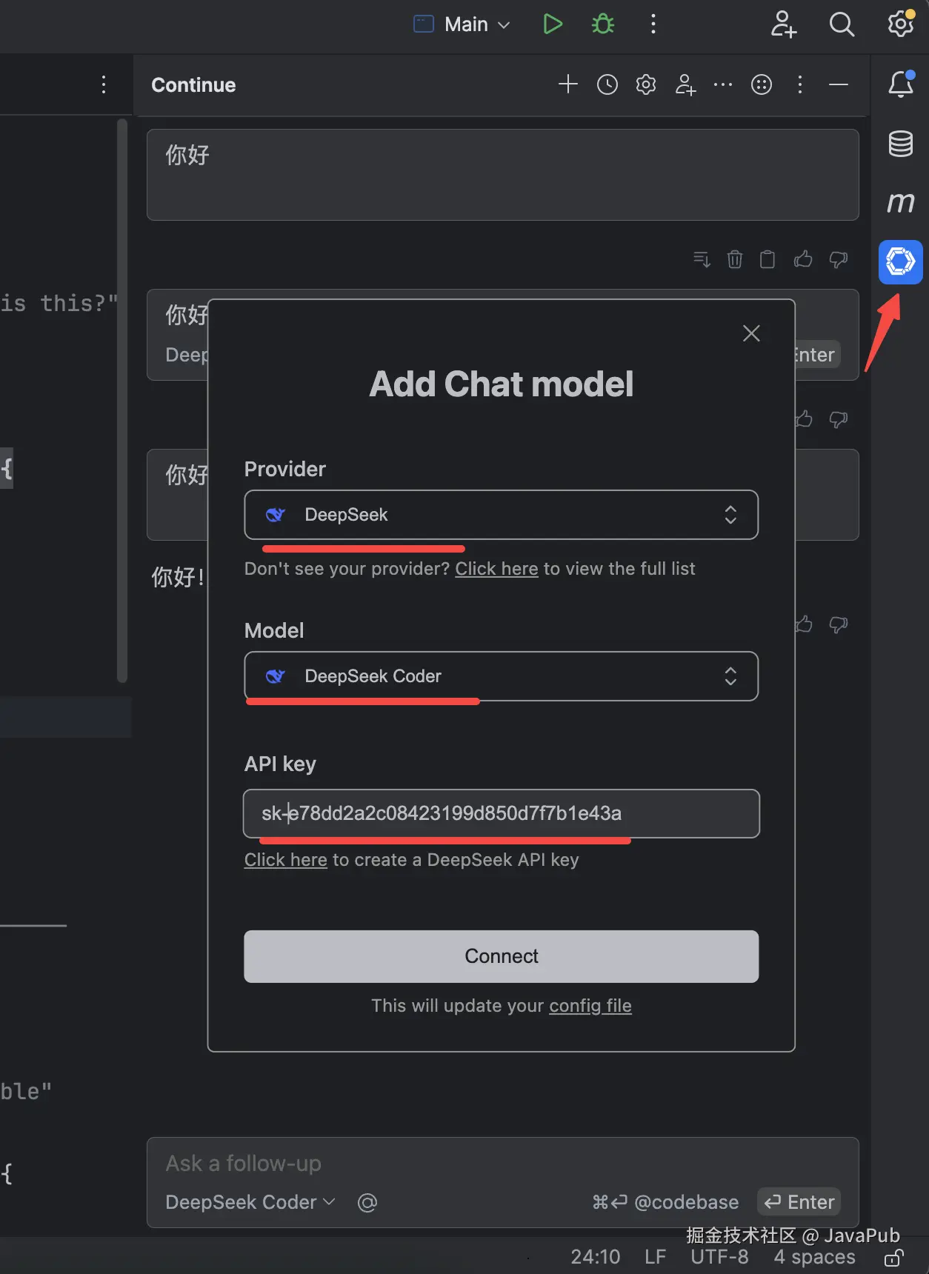Debug the Main configuration
The width and height of the screenshot is (929, 1274).
coord(603,24)
